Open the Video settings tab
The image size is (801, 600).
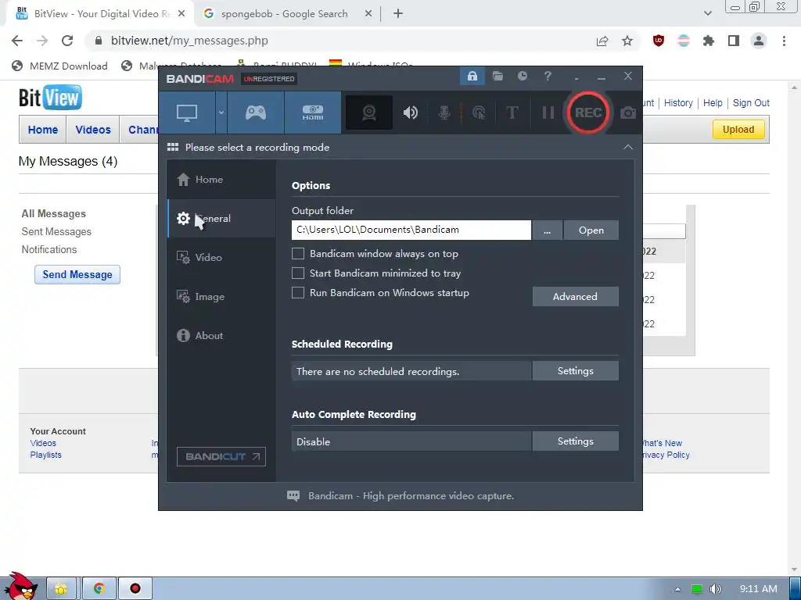coord(221,258)
